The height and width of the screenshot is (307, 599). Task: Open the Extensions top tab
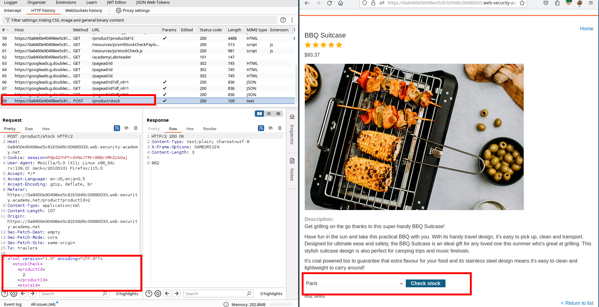tap(66, 3)
